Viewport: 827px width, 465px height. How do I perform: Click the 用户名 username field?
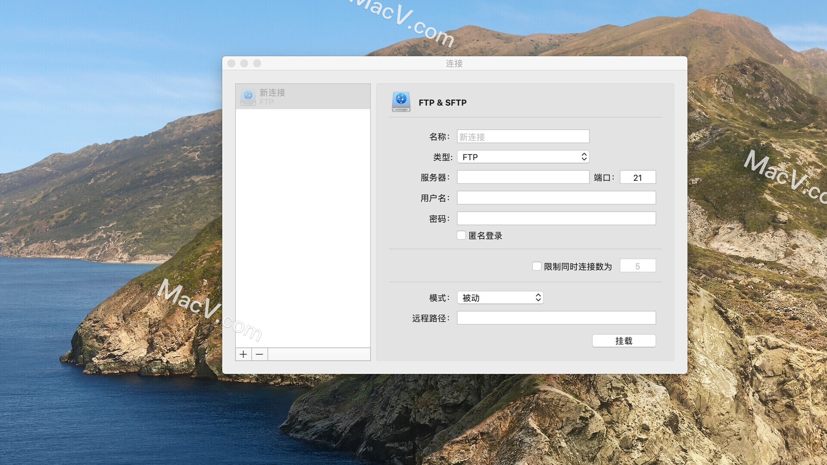pos(556,198)
